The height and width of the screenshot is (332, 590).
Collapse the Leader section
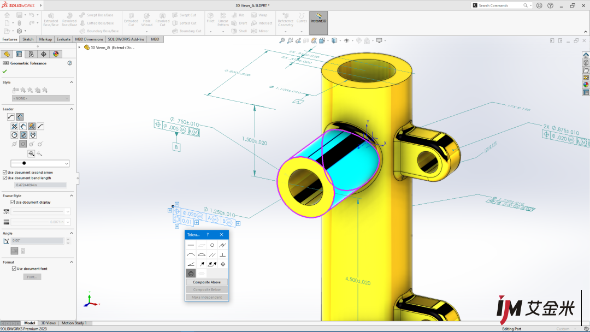72,109
